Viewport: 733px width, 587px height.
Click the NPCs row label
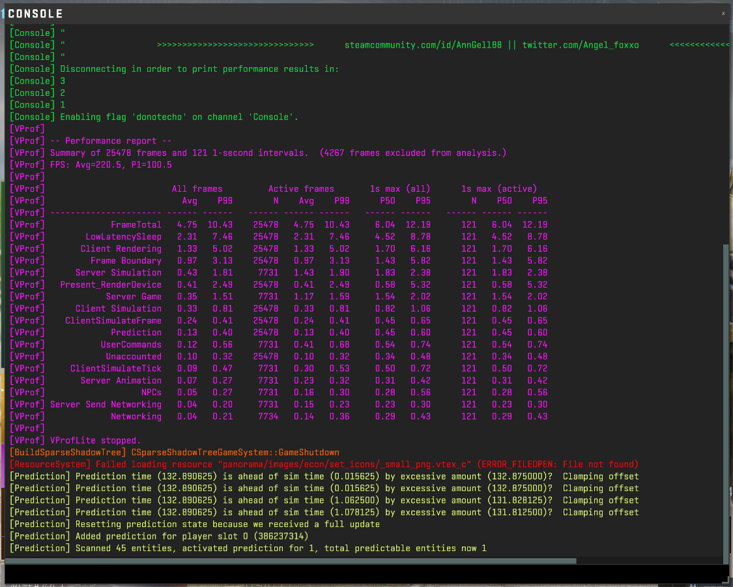coord(151,392)
